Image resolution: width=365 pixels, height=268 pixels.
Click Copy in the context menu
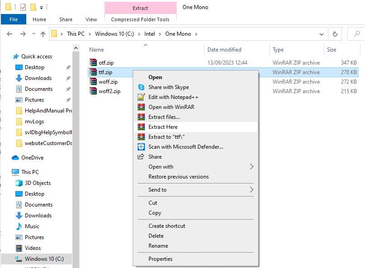pyautogui.click(x=196, y=213)
